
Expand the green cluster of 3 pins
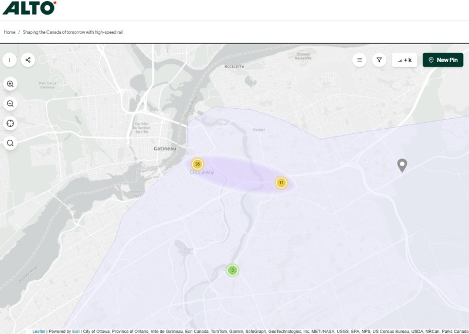click(233, 270)
